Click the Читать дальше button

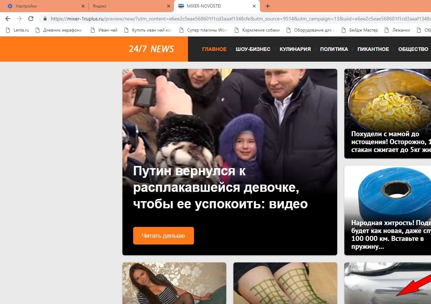(x=164, y=236)
